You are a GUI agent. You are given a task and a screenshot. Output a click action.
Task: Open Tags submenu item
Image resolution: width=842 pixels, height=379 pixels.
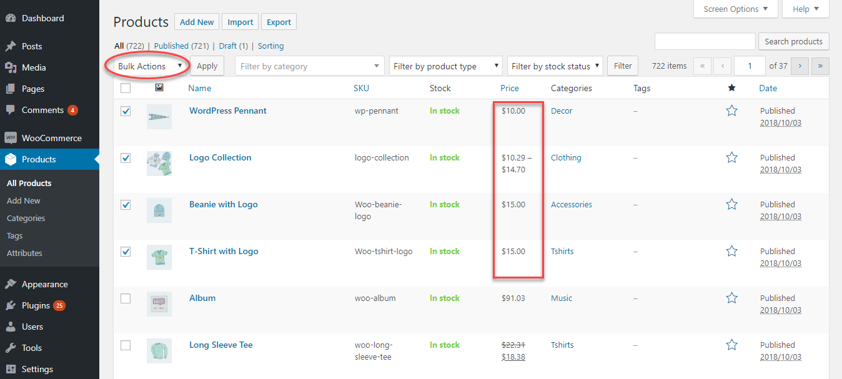[15, 235]
